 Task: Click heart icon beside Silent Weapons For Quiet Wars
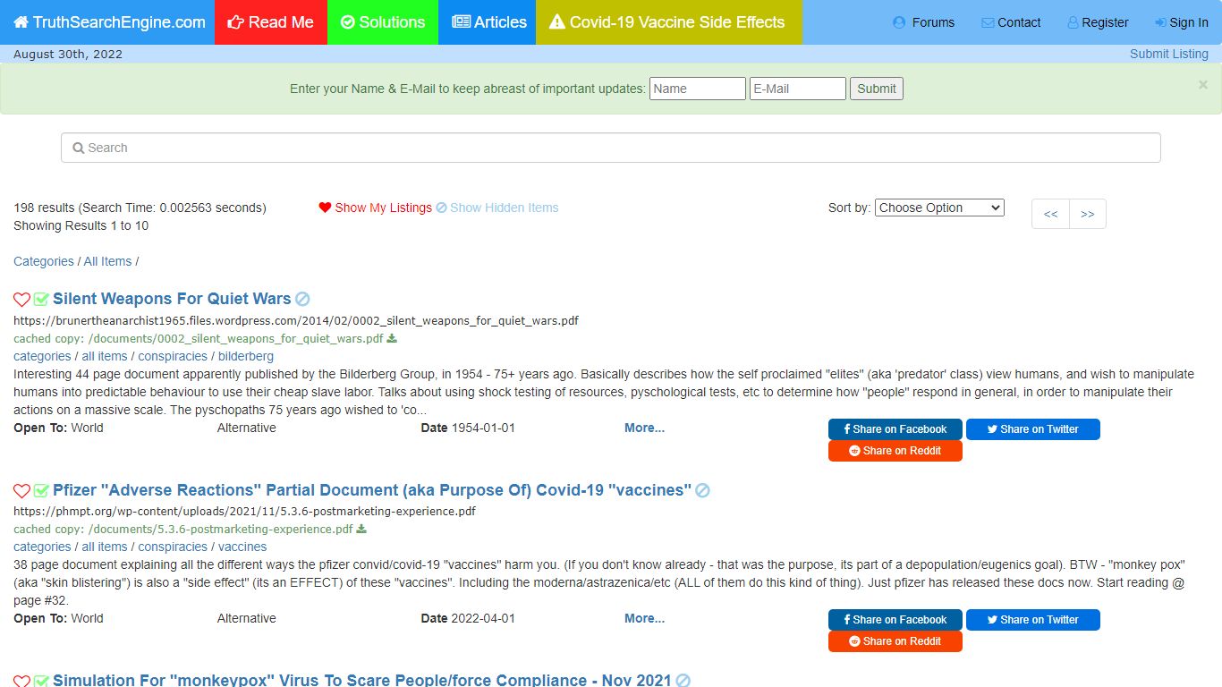[x=21, y=300]
